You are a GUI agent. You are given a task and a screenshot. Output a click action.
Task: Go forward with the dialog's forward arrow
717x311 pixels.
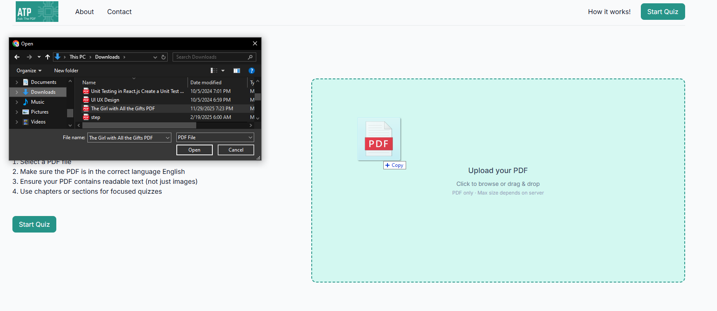pos(29,57)
